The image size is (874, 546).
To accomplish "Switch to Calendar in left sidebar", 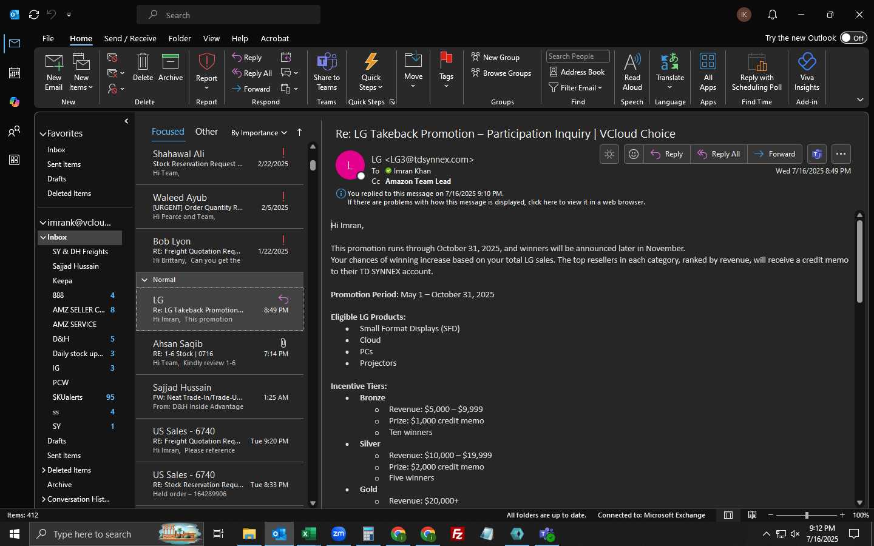I will tap(15, 73).
